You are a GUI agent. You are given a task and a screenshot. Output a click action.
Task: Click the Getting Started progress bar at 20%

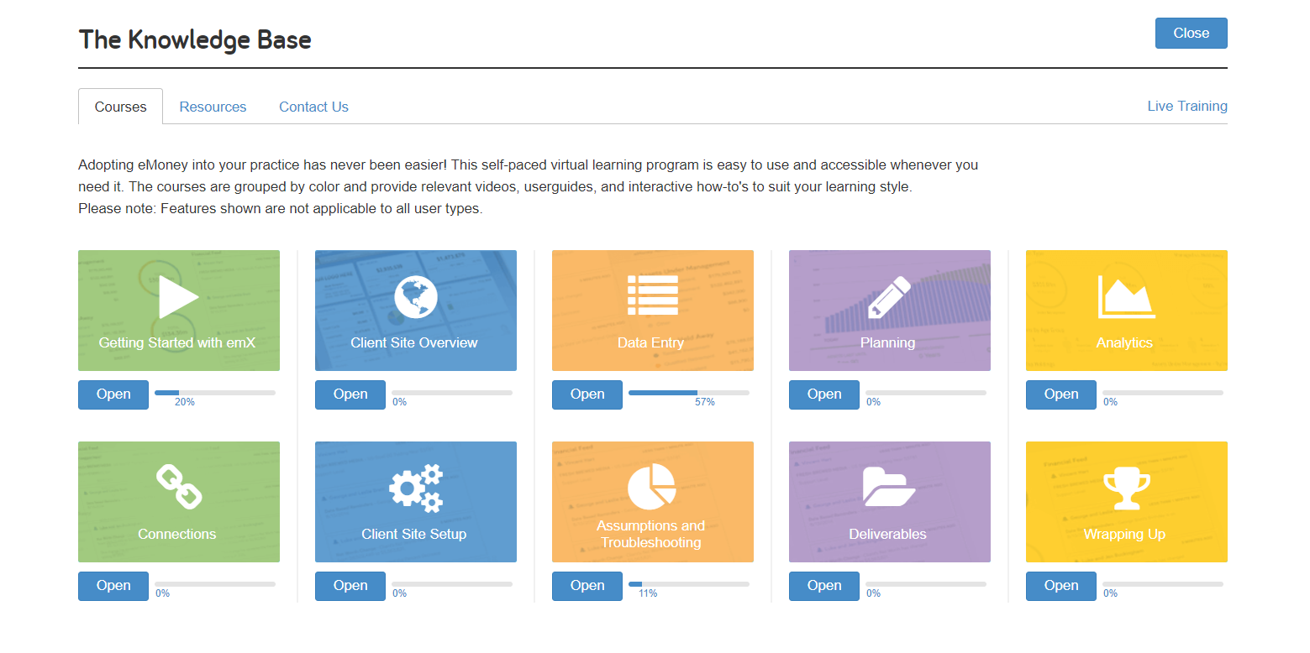tap(215, 392)
